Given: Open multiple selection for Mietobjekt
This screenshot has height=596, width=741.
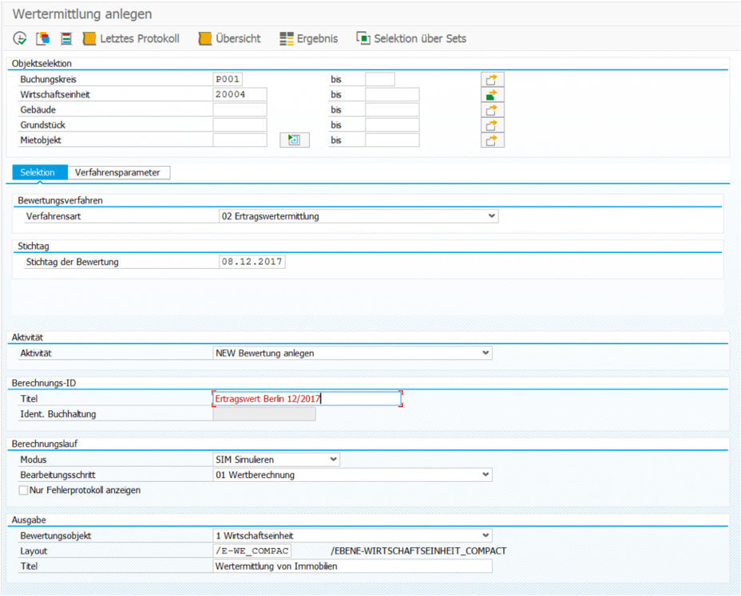Looking at the screenshot, I should [493, 140].
